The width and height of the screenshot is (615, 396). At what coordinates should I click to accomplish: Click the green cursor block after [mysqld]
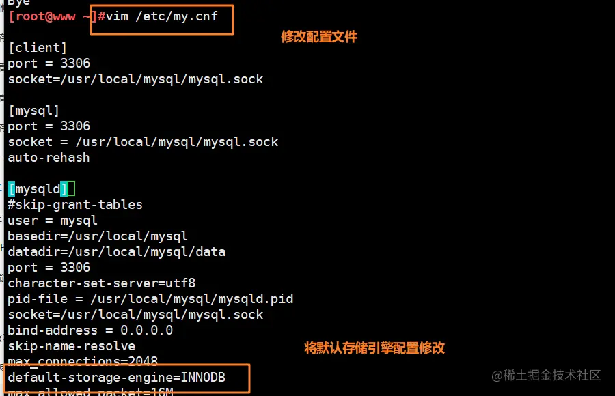(x=71, y=189)
